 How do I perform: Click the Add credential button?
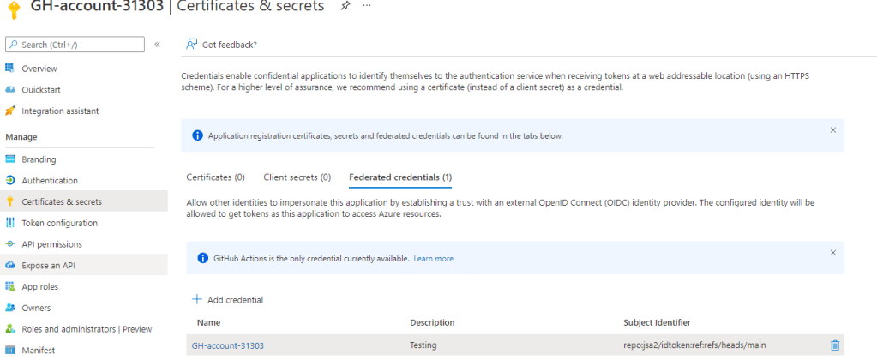[227, 300]
